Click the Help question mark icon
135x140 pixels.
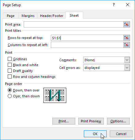[x=114, y=5]
